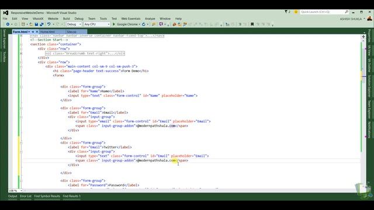This screenshot has height=210, width=374.
Task: Click the Section Start comment line
Action: 49,40
